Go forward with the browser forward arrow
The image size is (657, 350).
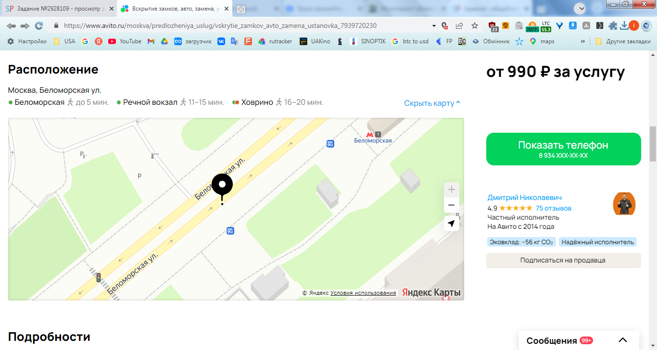point(25,25)
